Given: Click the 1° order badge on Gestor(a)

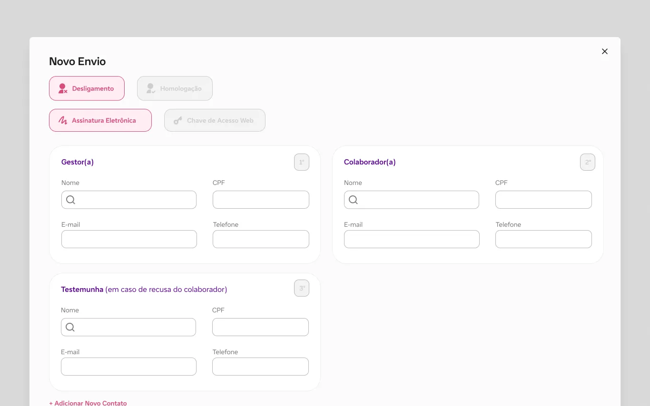Looking at the screenshot, I should point(302,162).
